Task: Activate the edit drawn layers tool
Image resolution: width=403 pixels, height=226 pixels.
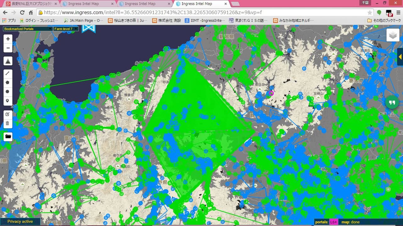Action: [8, 115]
